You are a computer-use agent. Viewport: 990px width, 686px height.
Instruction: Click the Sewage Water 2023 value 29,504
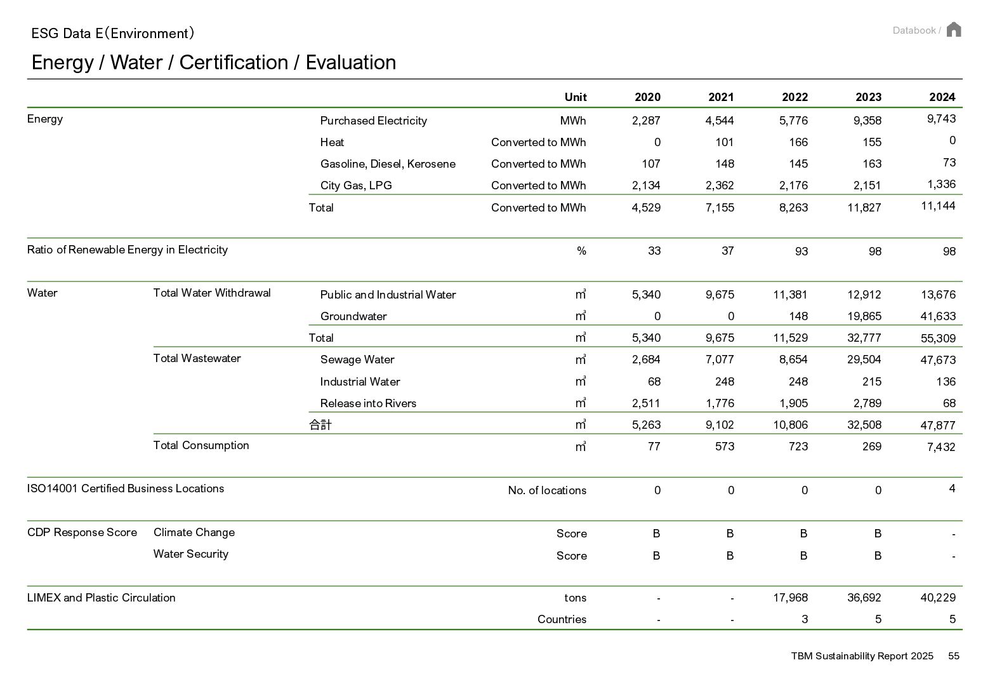[x=864, y=360]
